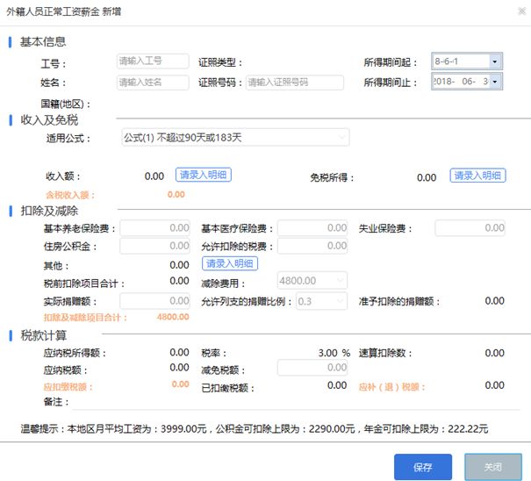The image size is (531, 481).
Task: Click 请录入明细 next to 其他
Action: point(231,263)
